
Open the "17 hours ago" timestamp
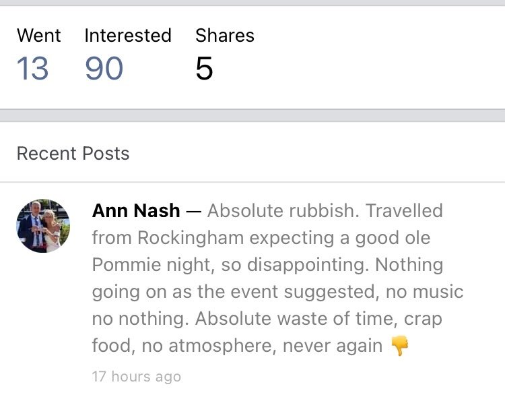137,376
